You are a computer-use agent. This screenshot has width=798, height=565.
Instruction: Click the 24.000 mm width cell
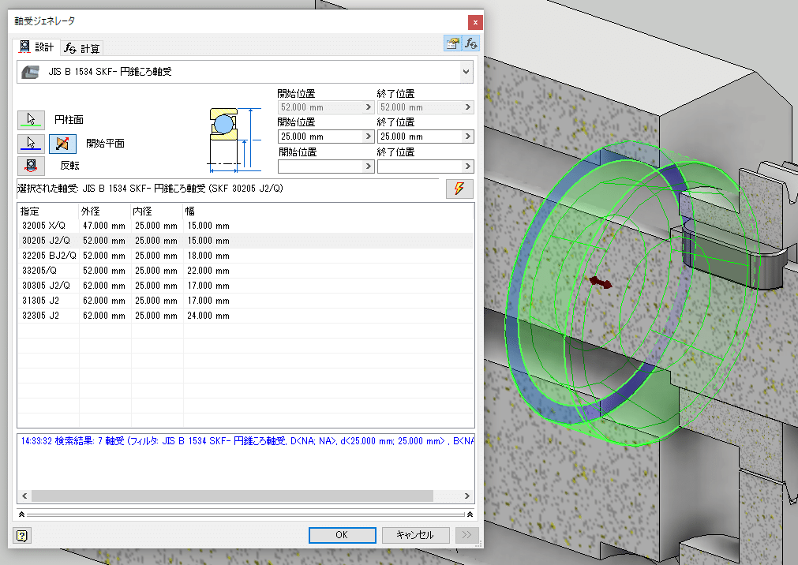pos(208,316)
